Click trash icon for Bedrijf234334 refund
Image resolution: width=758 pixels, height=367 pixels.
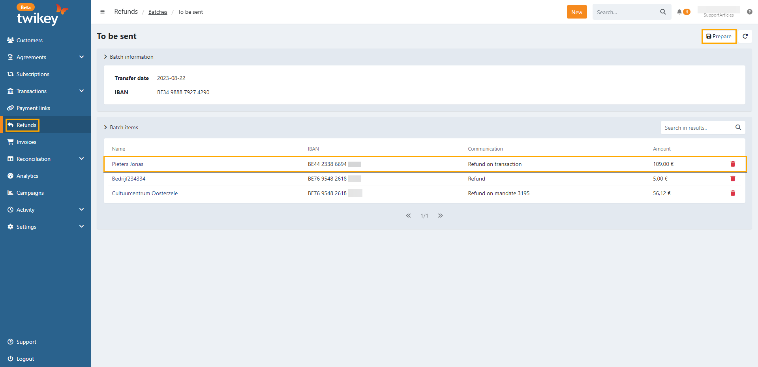pyautogui.click(x=733, y=179)
